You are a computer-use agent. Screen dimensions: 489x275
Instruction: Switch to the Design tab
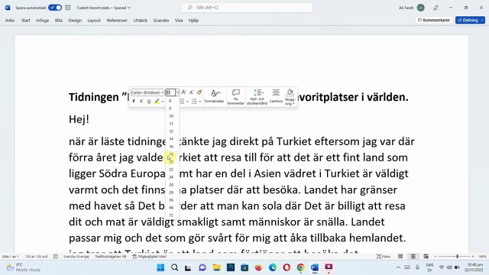point(75,21)
